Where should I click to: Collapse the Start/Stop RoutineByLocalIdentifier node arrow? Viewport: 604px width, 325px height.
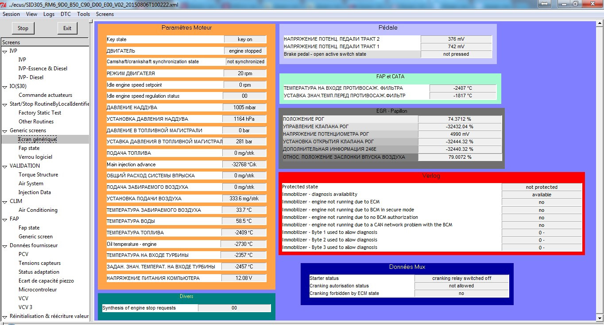tap(4, 104)
